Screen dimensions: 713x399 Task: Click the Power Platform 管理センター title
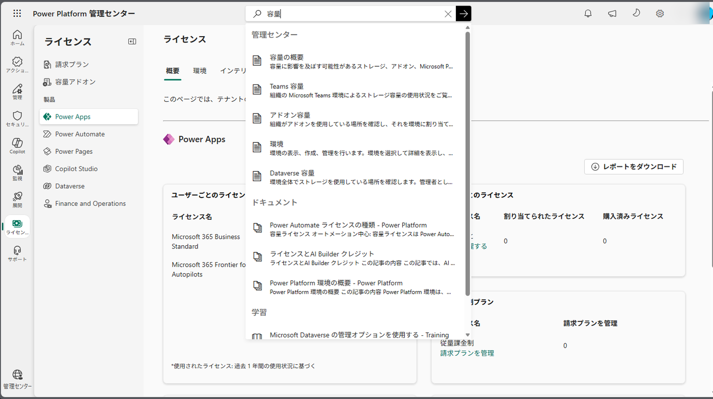point(84,14)
